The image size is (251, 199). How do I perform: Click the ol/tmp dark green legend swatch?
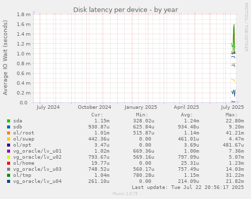(9, 175)
